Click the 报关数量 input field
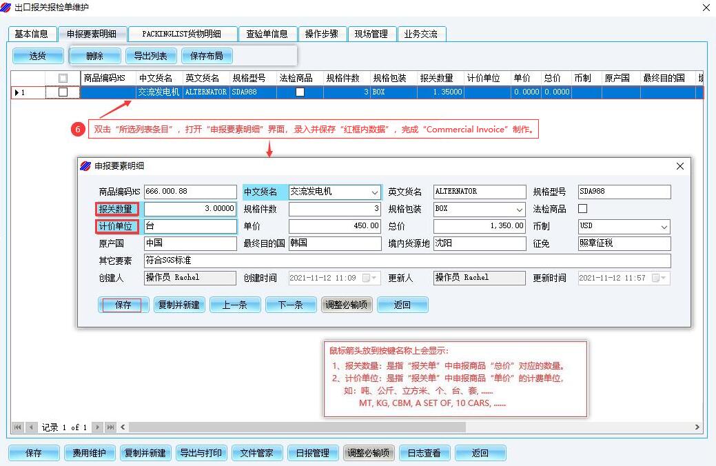716x466 pixels. coord(190,209)
